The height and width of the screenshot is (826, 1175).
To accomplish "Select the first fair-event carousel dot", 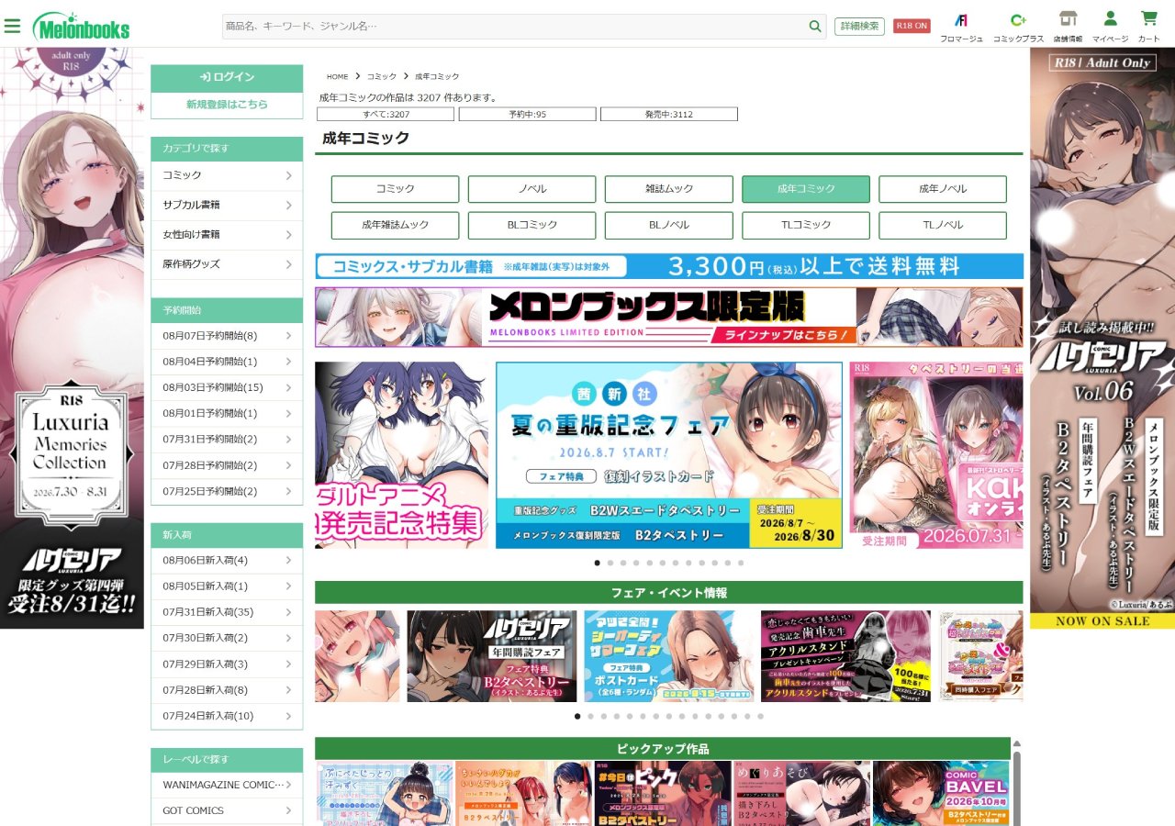I will (x=577, y=716).
